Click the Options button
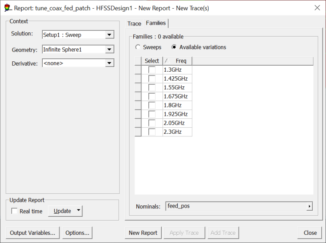The height and width of the screenshot is (243, 326). (77, 233)
